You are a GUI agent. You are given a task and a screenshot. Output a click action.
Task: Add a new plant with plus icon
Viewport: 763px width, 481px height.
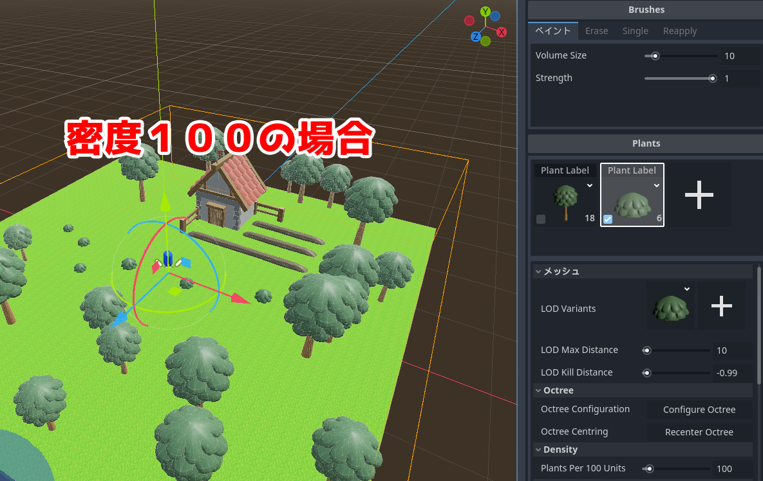(699, 195)
